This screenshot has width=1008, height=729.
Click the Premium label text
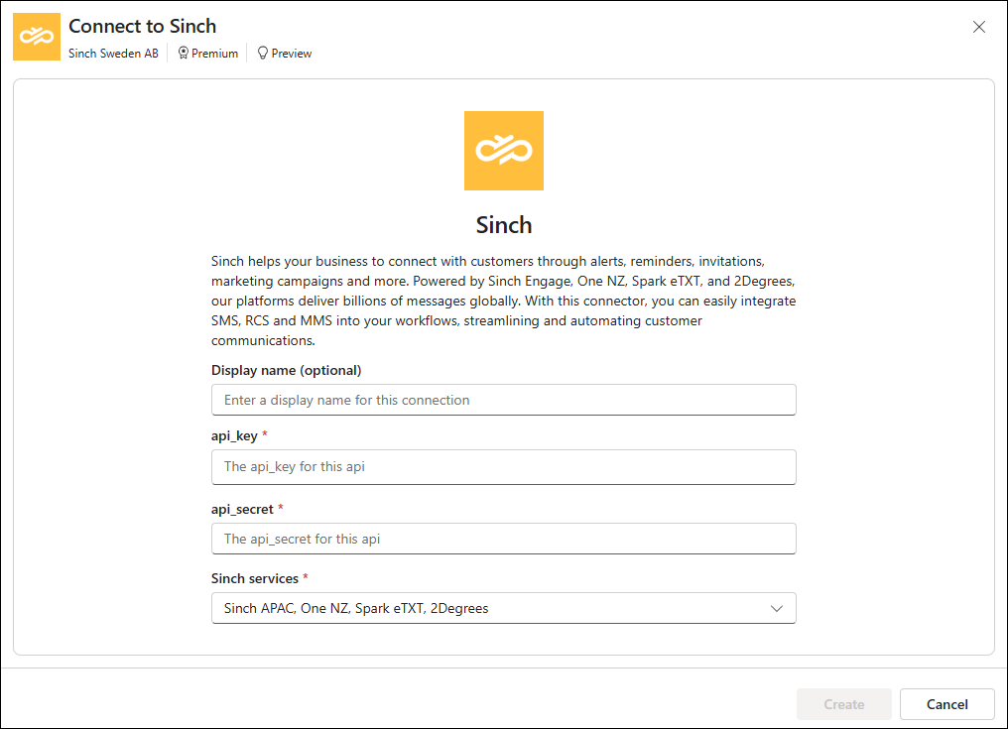[214, 54]
